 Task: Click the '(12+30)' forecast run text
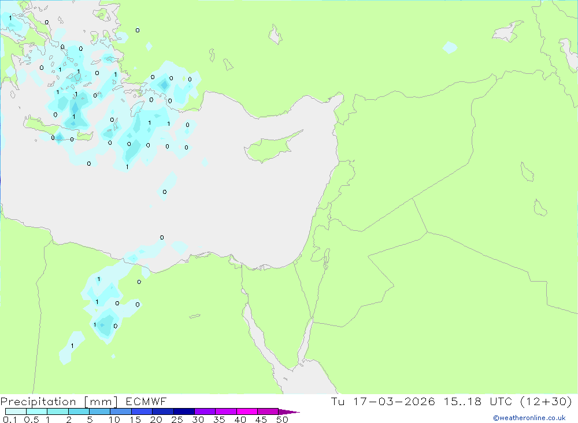546,401
